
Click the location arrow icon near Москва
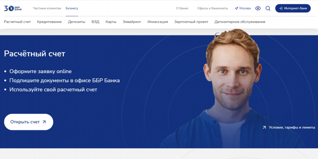236,8
